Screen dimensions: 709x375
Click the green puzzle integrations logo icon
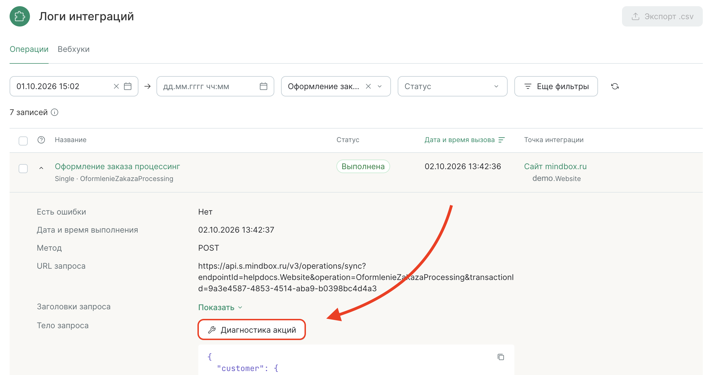point(20,16)
